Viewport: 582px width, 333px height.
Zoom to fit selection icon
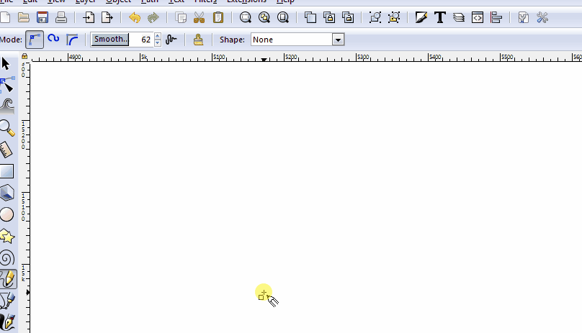[246, 17]
